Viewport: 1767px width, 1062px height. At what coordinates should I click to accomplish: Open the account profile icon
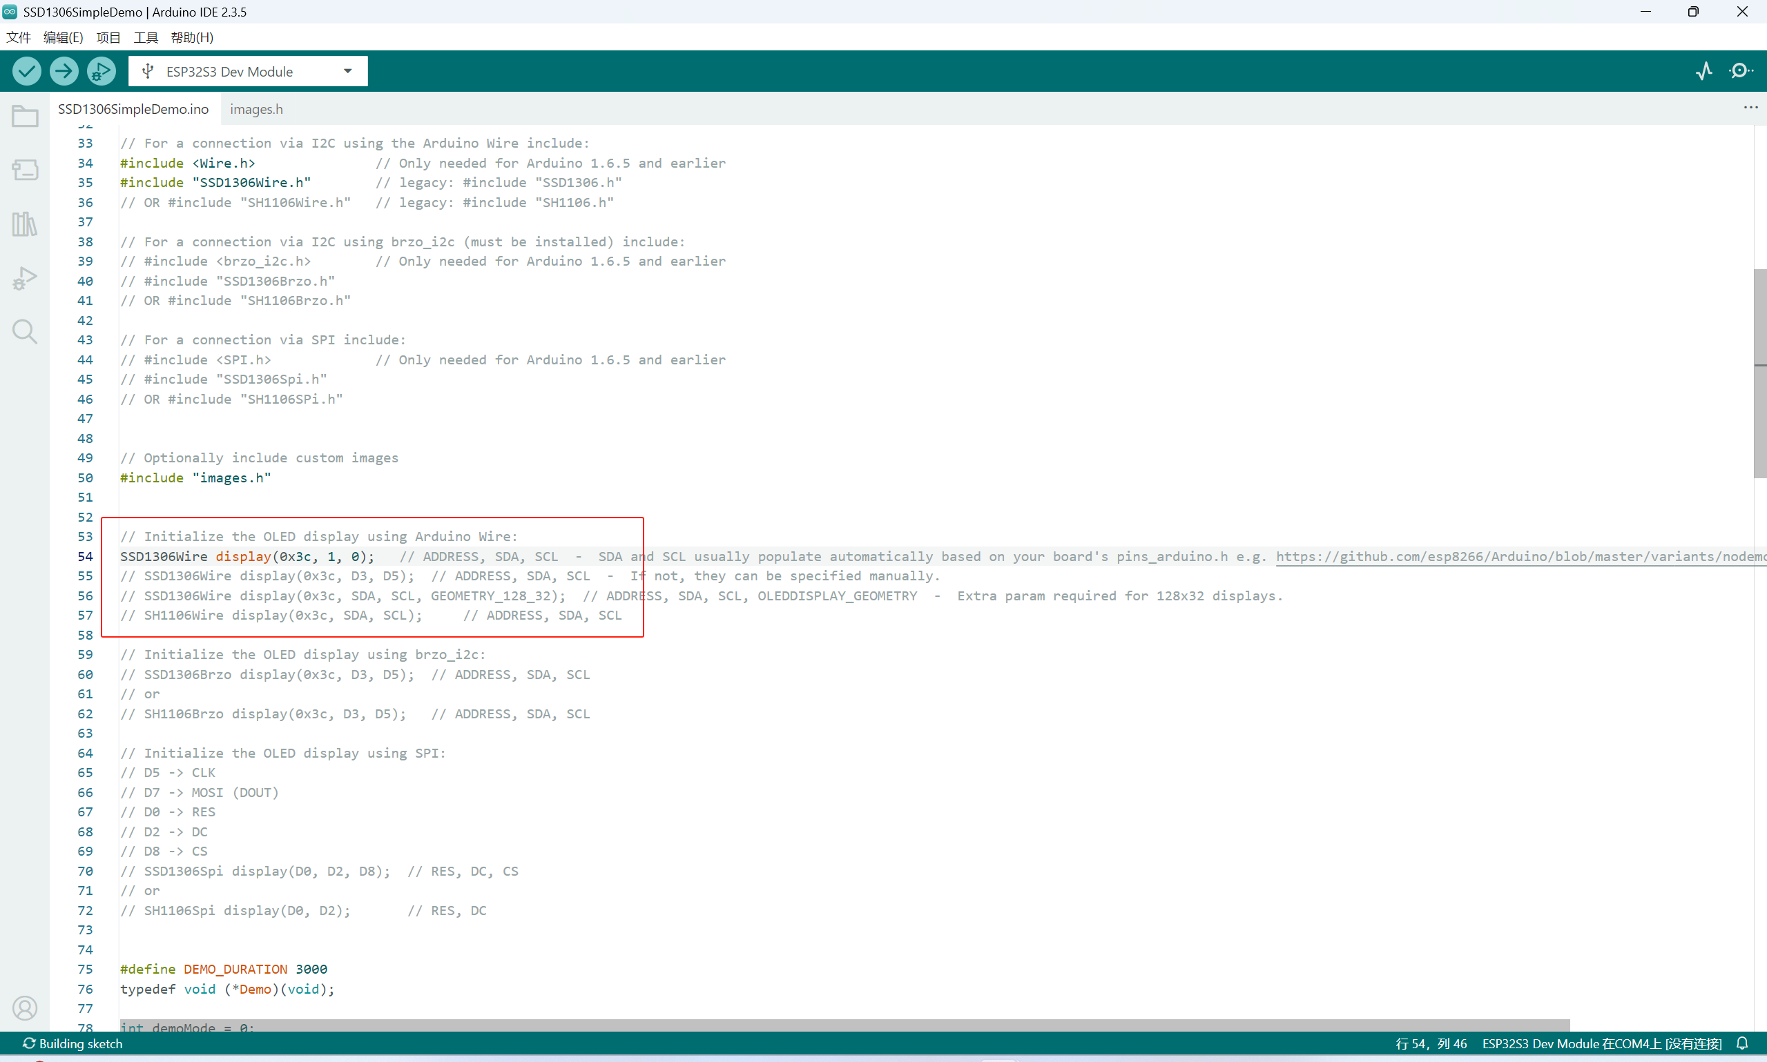pyautogui.click(x=25, y=1007)
